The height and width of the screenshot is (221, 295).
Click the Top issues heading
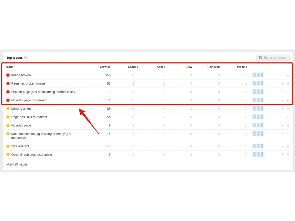click(x=14, y=58)
